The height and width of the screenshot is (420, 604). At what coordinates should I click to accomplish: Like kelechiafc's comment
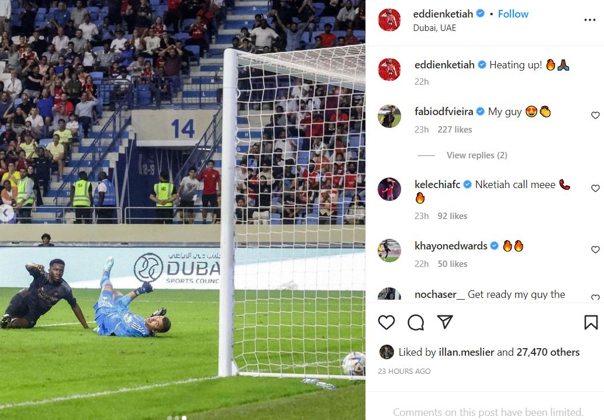pos(596,188)
